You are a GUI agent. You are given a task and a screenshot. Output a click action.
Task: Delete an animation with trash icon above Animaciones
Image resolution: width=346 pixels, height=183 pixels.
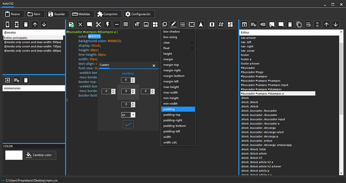[26, 80]
